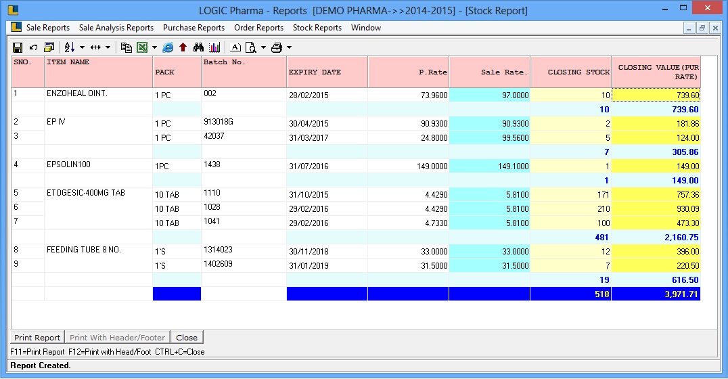Click the binoculars Find icon
This screenshot has height=379, width=728.
coord(199,47)
